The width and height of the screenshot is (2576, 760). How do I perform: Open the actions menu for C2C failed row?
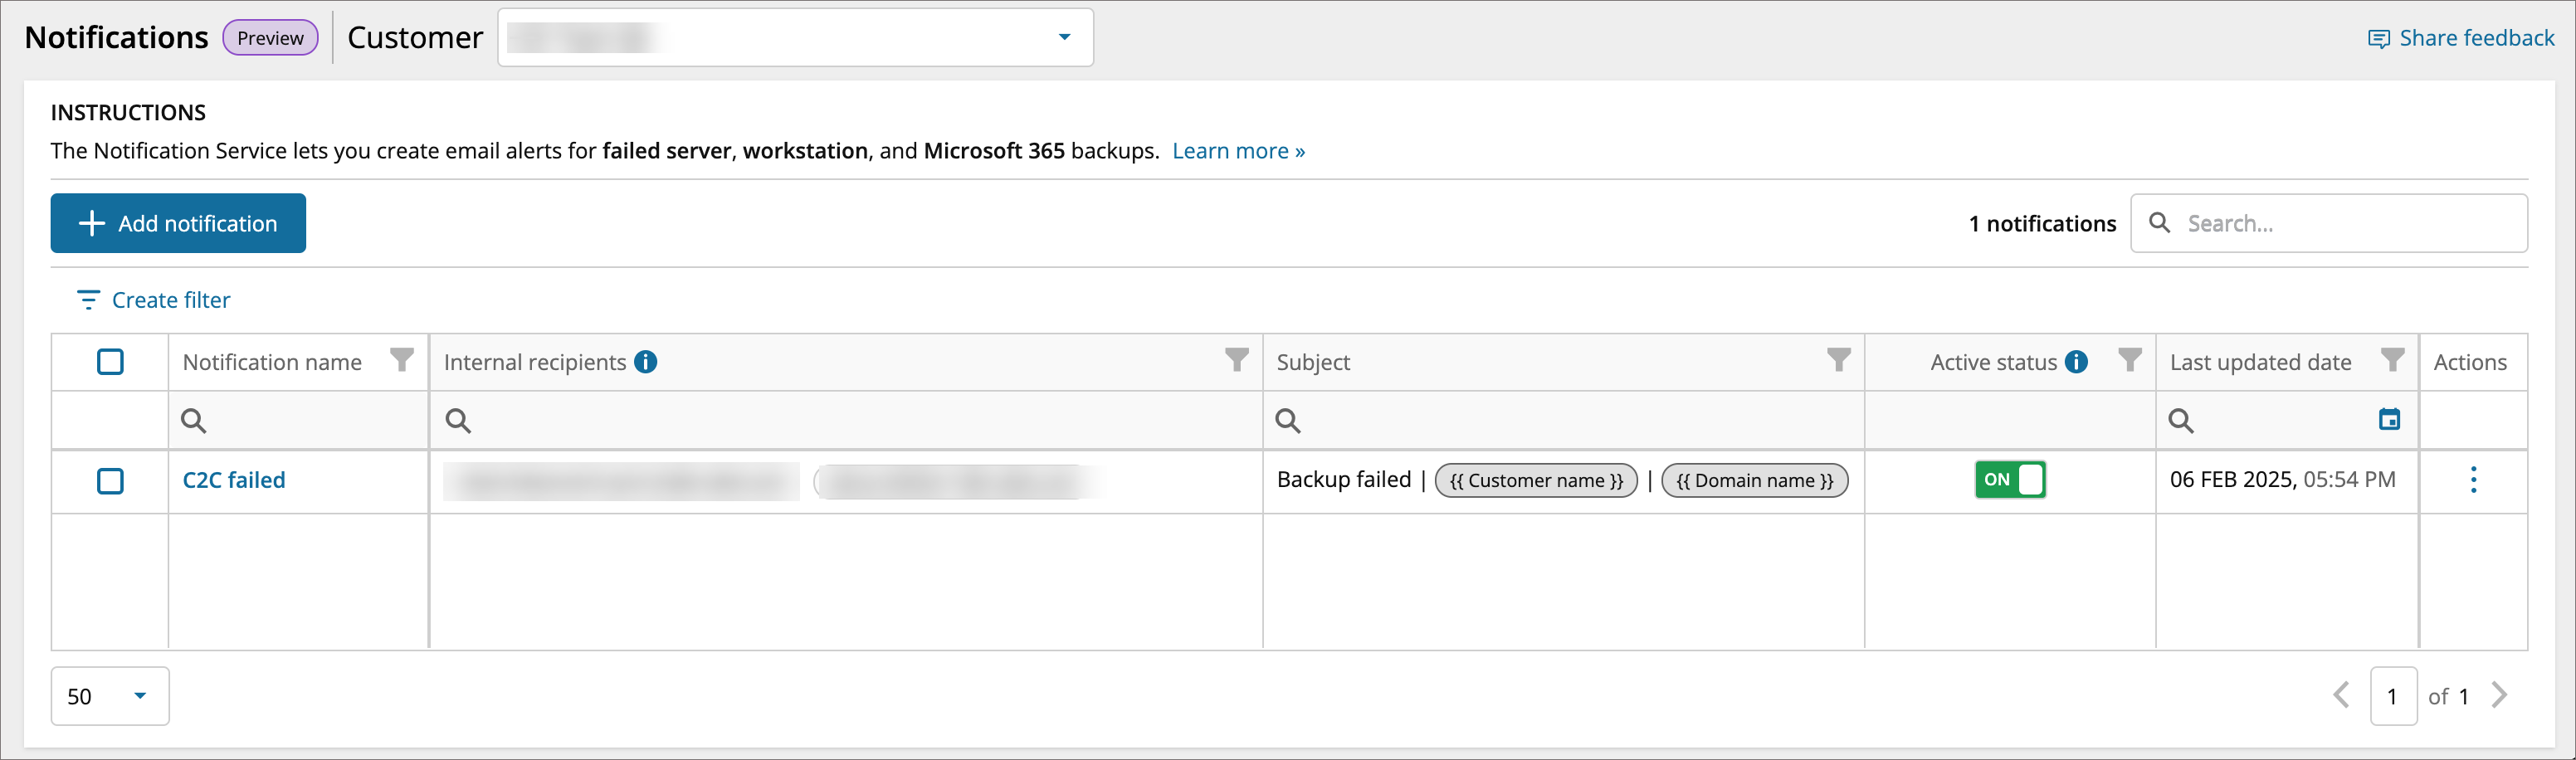coord(2472,481)
